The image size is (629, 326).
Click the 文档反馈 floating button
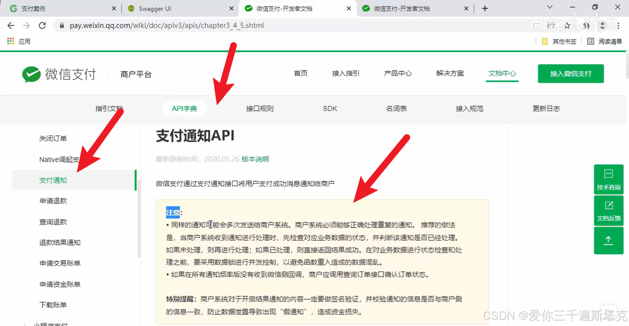point(609,211)
